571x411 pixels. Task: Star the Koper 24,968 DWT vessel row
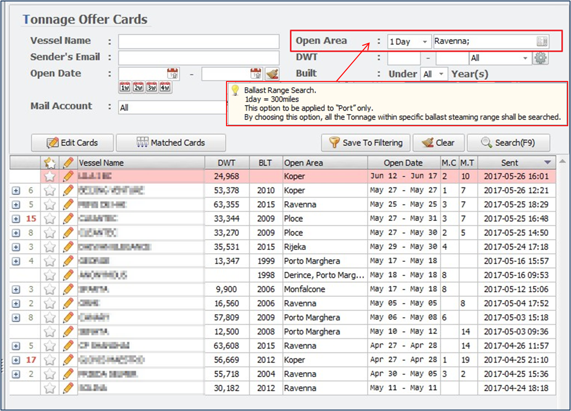tap(49, 177)
